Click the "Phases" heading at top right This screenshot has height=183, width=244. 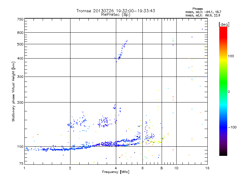[x=197, y=9]
